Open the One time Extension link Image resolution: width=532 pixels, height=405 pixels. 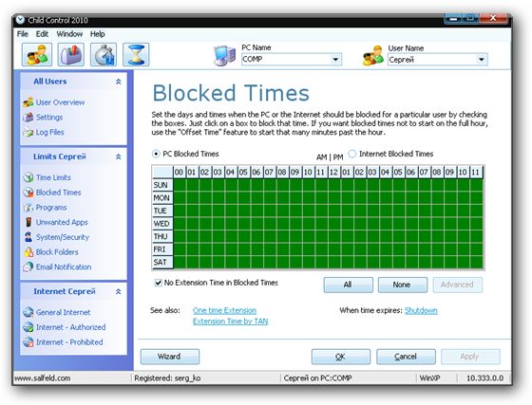224,310
